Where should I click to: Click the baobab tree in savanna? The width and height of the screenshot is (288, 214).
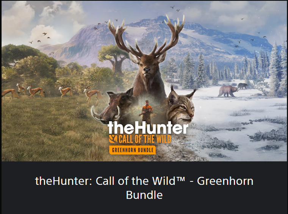[114, 59]
